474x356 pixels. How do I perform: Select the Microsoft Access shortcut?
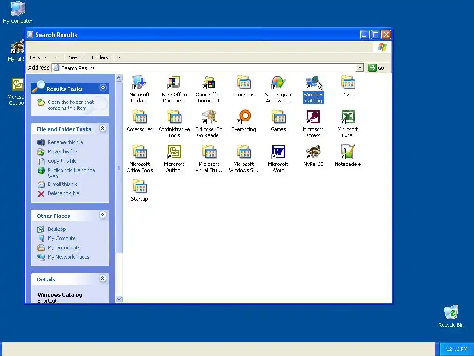313,117
